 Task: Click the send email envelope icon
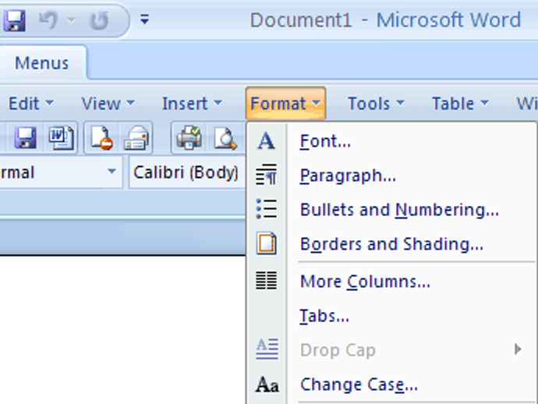tap(136, 138)
